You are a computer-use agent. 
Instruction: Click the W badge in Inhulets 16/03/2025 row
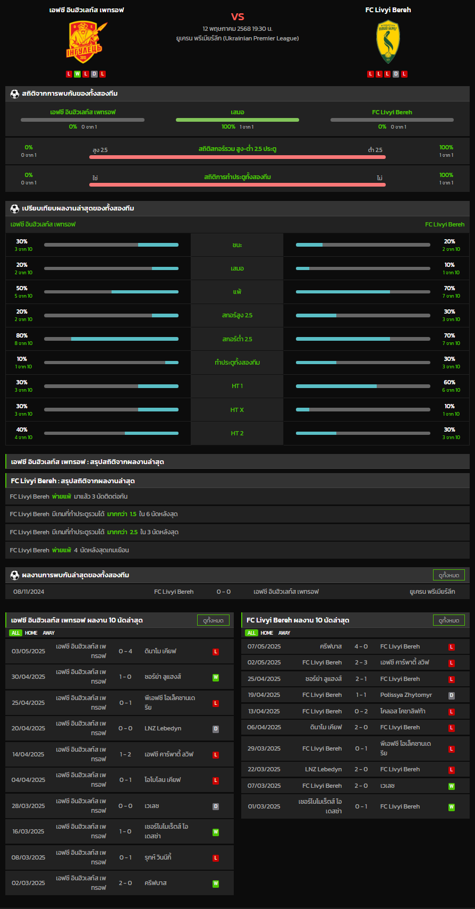pos(216,832)
